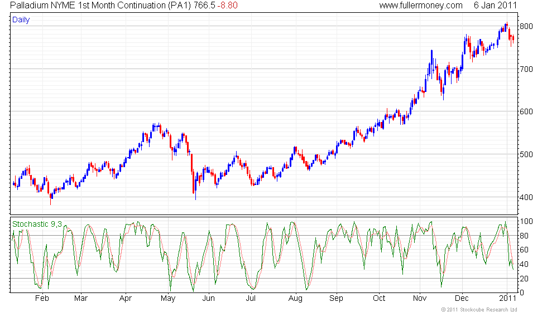This screenshot has height=312, width=547.
Task: Click the date '6 Jan 2011'
Action: [x=495, y=6]
